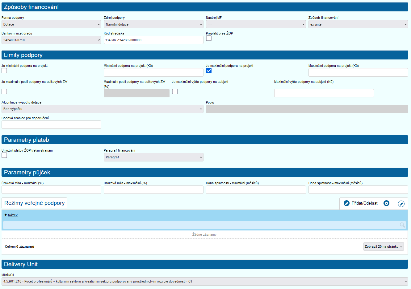This screenshot has width=411, height=289.
Task: Enable Proplatit přes ŽOP checkbox
Action: 209,38
